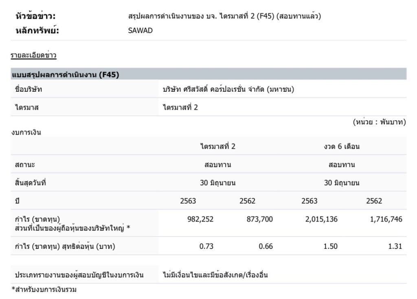Click the แบบสรุปผลการดำเนินงาน (F45) section header
Viewport: 417px width, 299px height.
pyautogui.click(x=65, y=75)
